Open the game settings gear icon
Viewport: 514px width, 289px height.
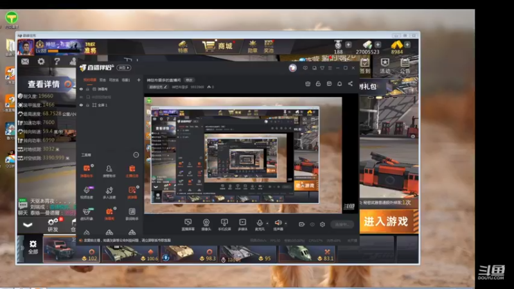(41, 61)
